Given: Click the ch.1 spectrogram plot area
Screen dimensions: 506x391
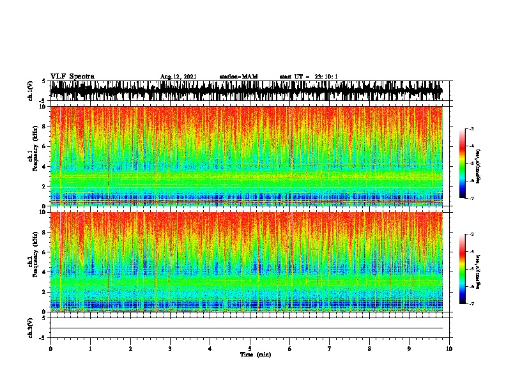Looking at the screenshot, I should [247, 156].
